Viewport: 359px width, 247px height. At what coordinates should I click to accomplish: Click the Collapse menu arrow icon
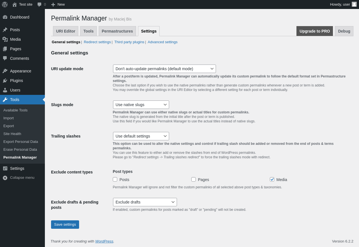point(5,178)
